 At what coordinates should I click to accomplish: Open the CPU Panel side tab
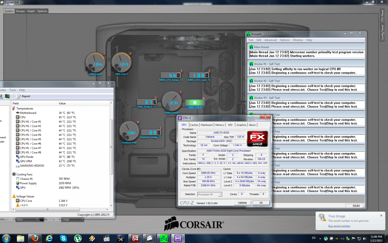382,16
